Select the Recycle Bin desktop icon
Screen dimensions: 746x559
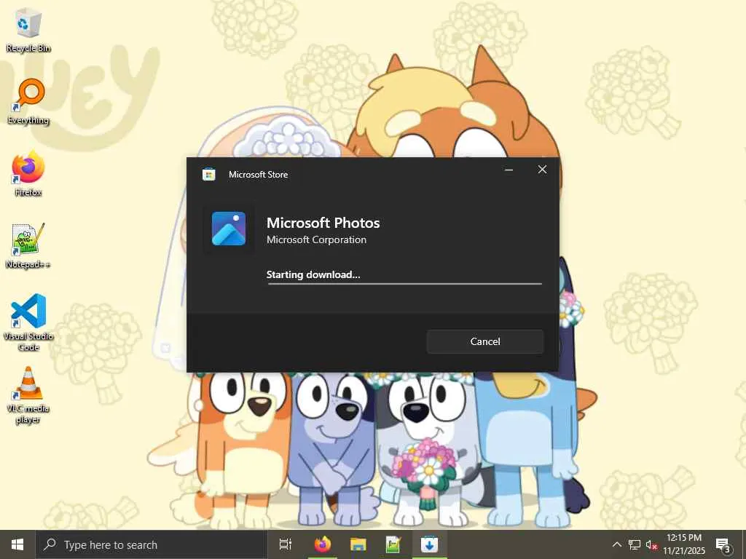(28, 31)
